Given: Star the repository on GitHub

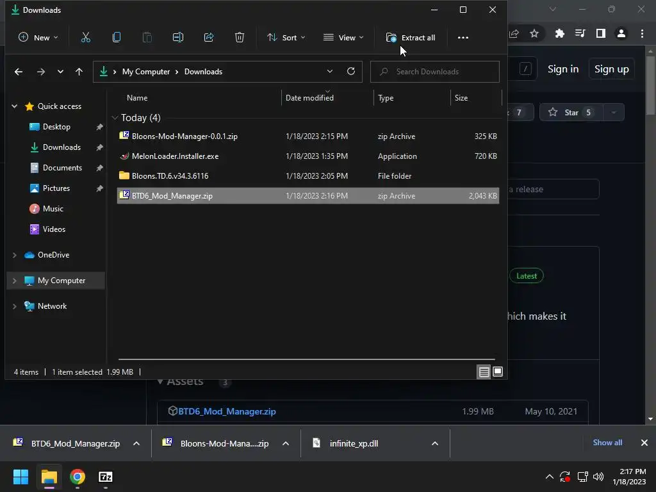Looking at the screenshot, I should 571,112.
